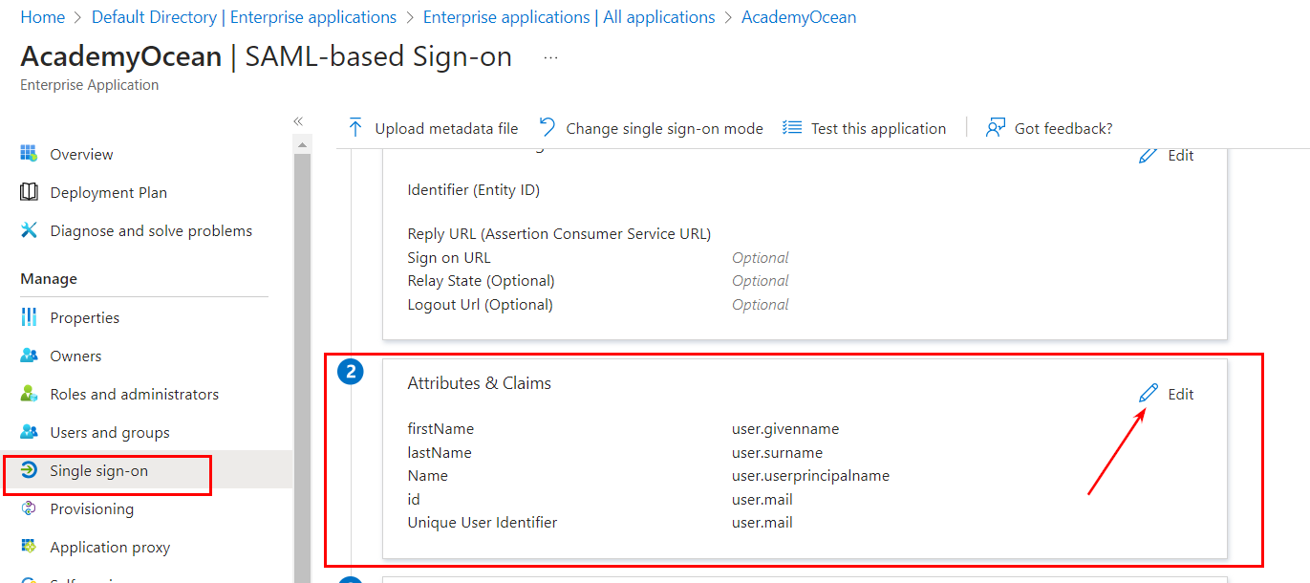Open Users and groups

pos(110,432)
